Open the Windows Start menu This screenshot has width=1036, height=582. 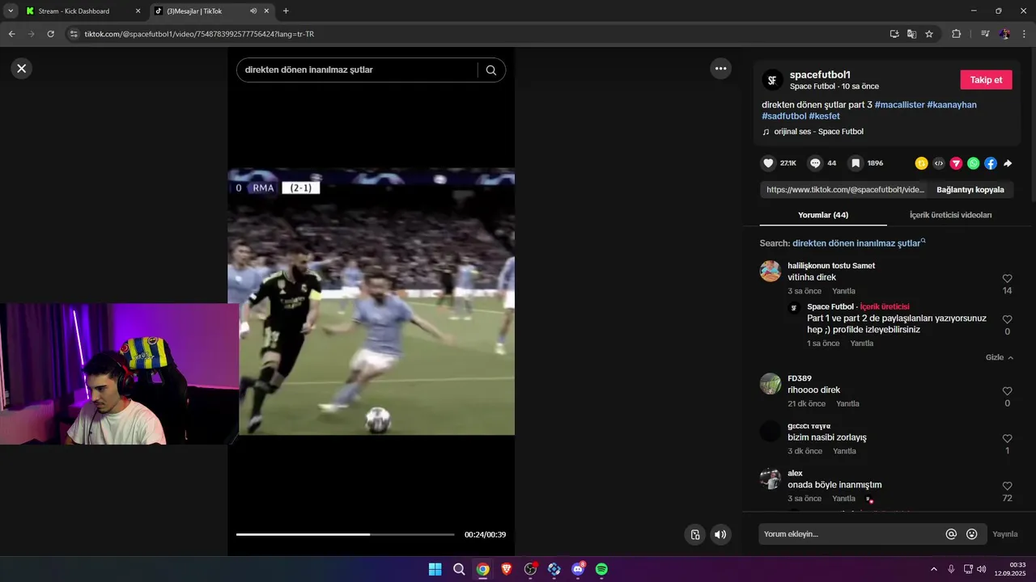(x=435, y=569)
